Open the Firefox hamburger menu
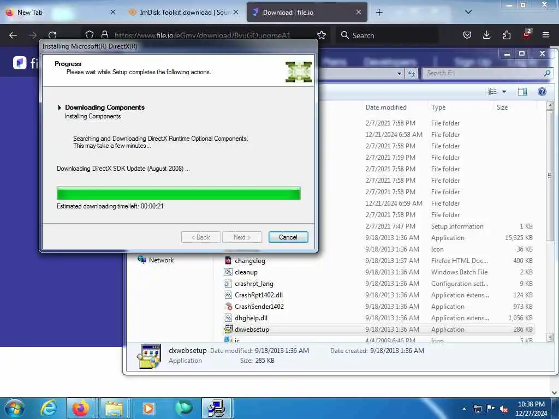The image size is (559, 419). 546,35
